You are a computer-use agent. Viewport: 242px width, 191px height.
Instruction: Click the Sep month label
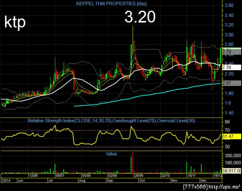coord(110,181)
